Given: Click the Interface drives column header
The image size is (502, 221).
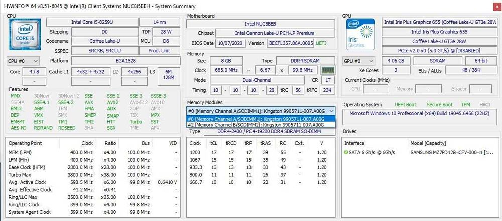Looking at the screenshot, I should click(x=354, y=143).
